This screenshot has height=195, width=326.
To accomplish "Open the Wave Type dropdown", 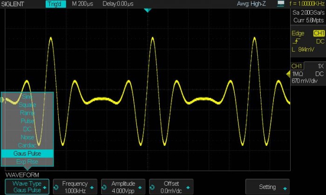I will [27, 187].
